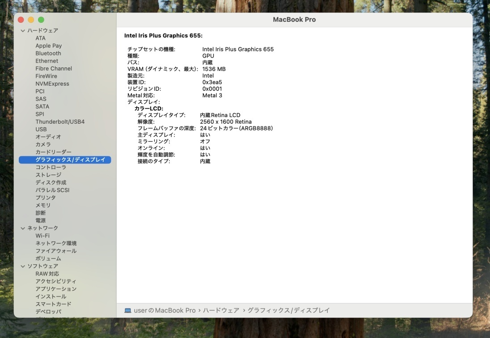Click the revision ID value 0x0001
Viewport: 490px width, 338px height.
[212, 89]
